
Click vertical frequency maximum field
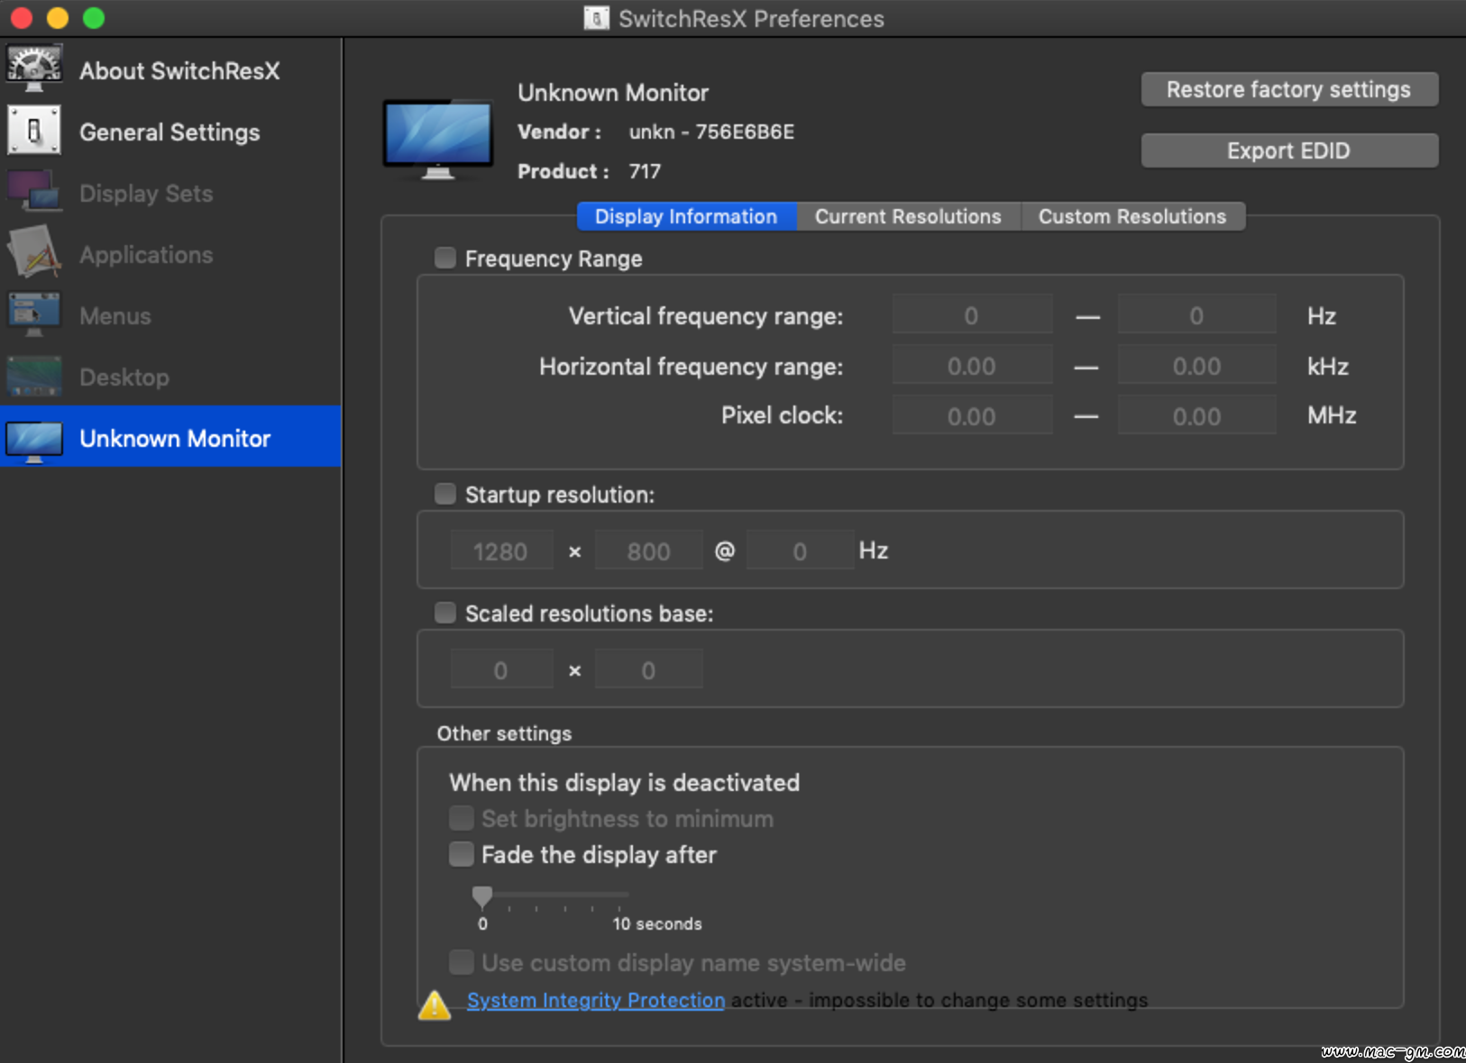1196,315
